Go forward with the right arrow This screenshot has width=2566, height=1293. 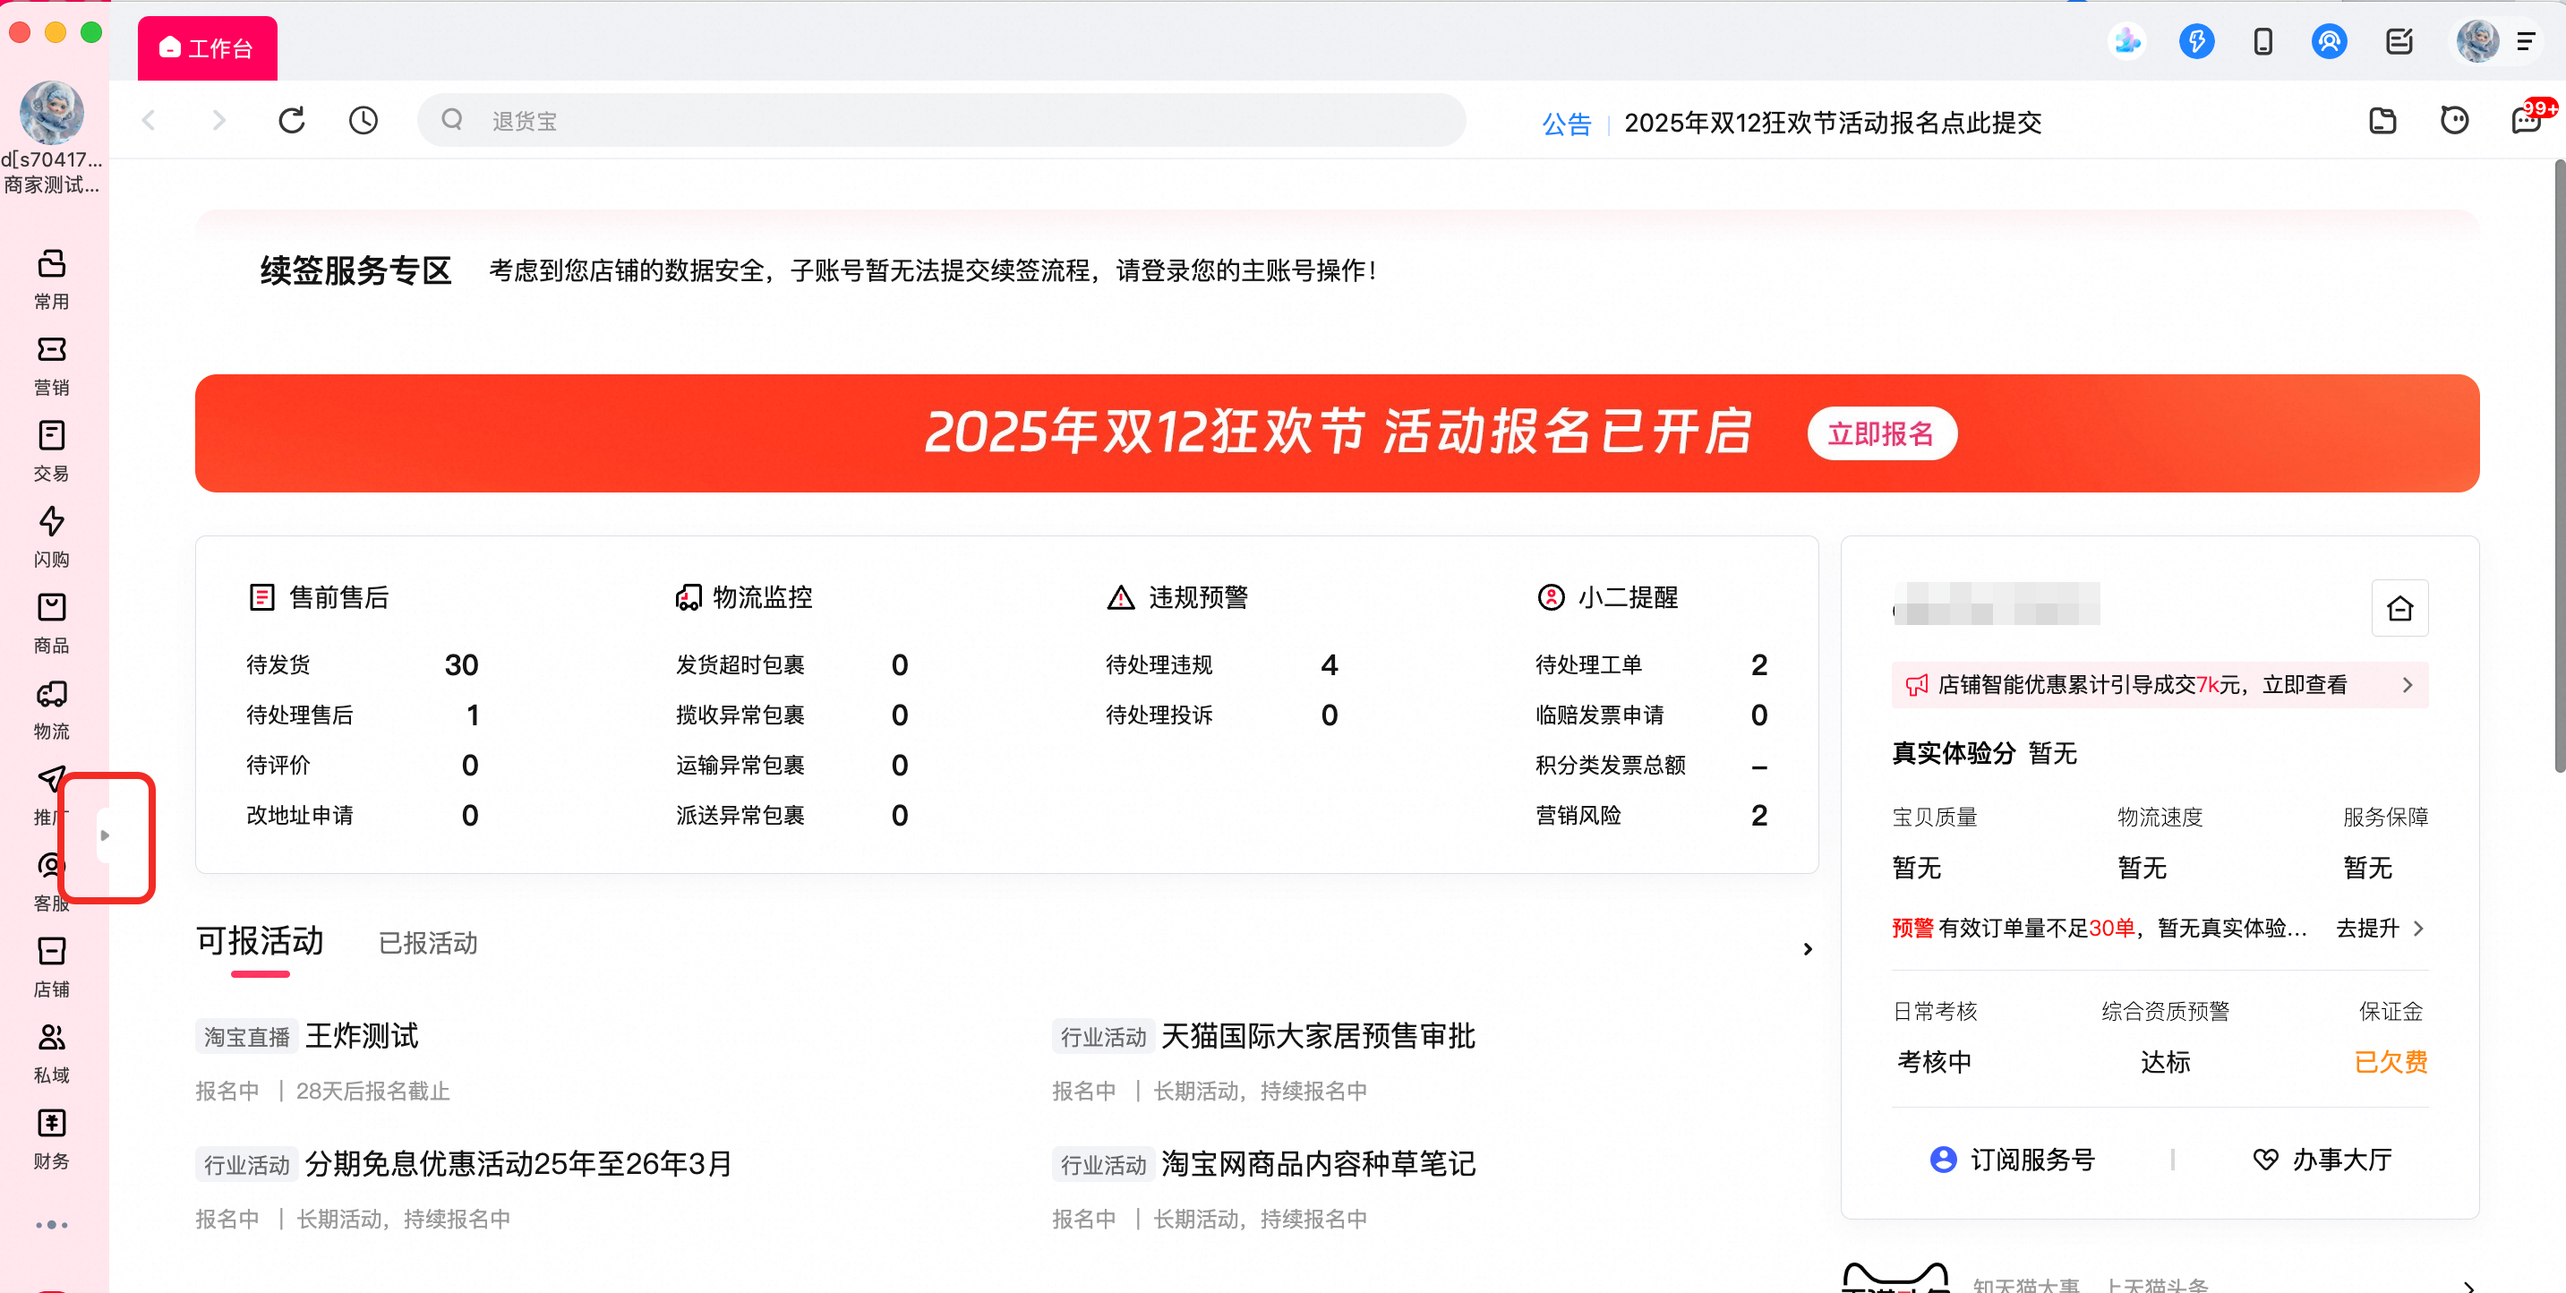click(x=219, y=121)
